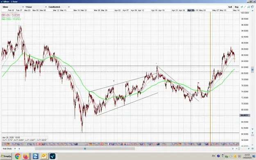Click the 100.5000 price axis label
The width and height of the screenshot is (256, 160).
tap(245, 13)
